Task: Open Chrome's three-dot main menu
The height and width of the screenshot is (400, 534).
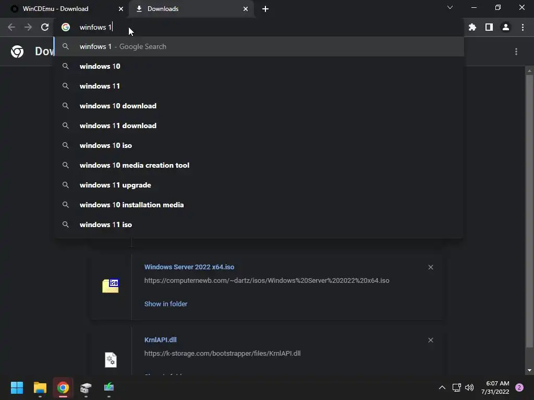Action: pos(523,27)
